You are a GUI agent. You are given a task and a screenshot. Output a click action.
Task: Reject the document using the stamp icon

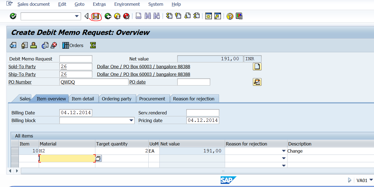54,45
